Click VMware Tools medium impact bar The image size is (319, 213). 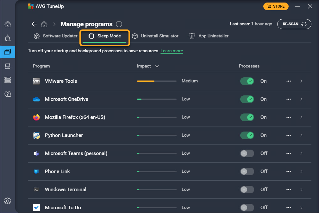157,81
